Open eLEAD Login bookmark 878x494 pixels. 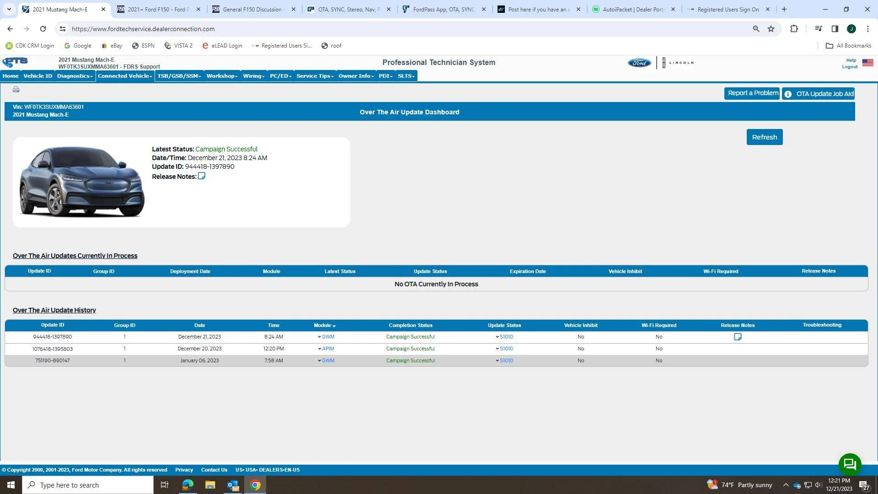point(222,46)
